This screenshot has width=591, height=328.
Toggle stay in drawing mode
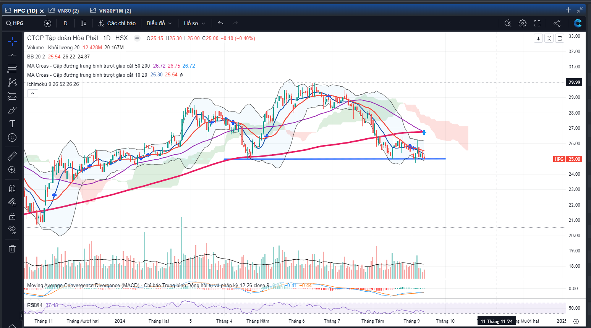click(12, 202)
